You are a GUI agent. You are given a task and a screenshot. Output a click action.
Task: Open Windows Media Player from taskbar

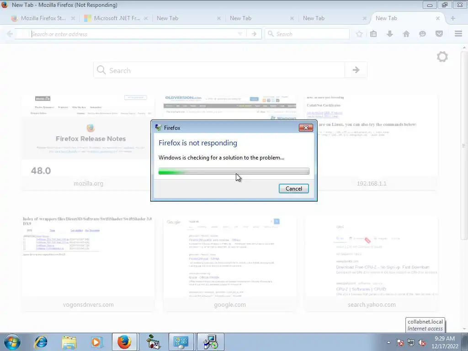pos(97,342)
